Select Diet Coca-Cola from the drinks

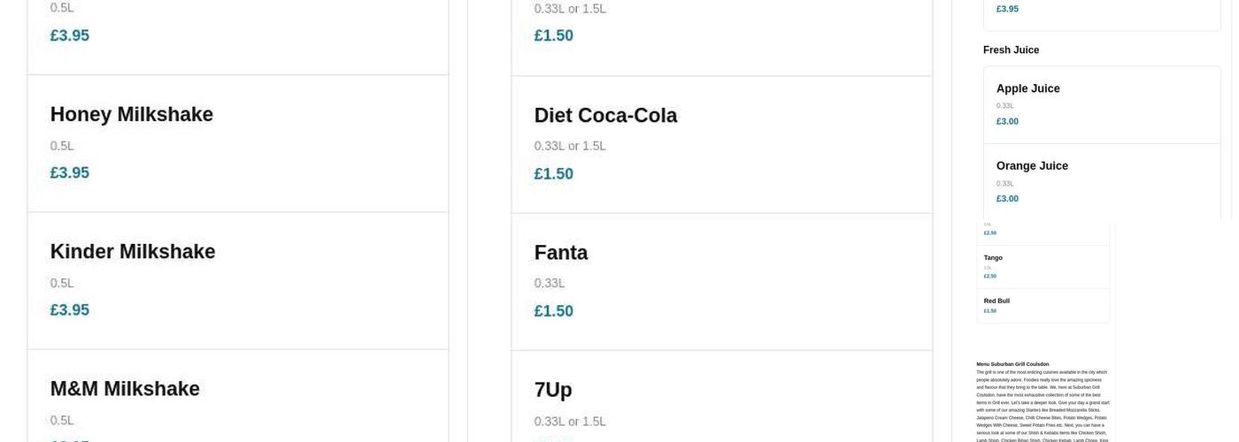click(605, 116)
